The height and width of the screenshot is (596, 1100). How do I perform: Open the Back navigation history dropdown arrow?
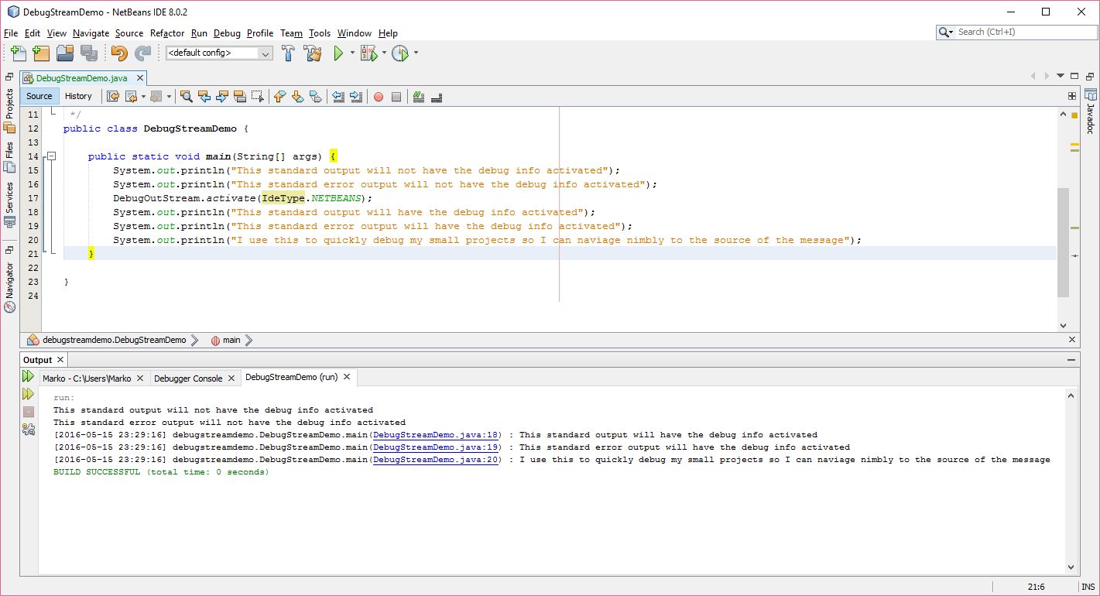pos(144,97)
